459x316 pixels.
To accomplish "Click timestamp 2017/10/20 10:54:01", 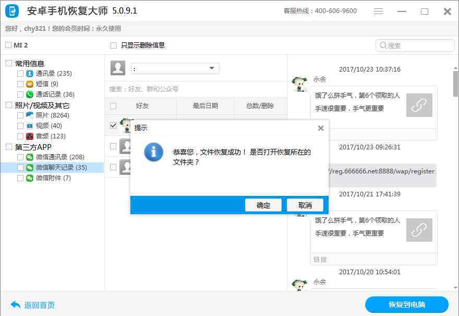I will (369, 272).
